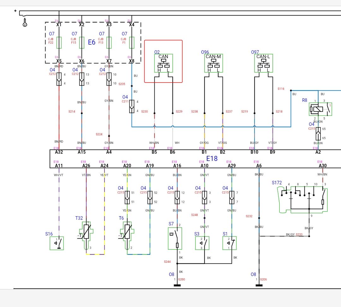Click connector C215 pin 52 symbol
The height and width of the screenshot is (307, 341).
click(150, 198)
